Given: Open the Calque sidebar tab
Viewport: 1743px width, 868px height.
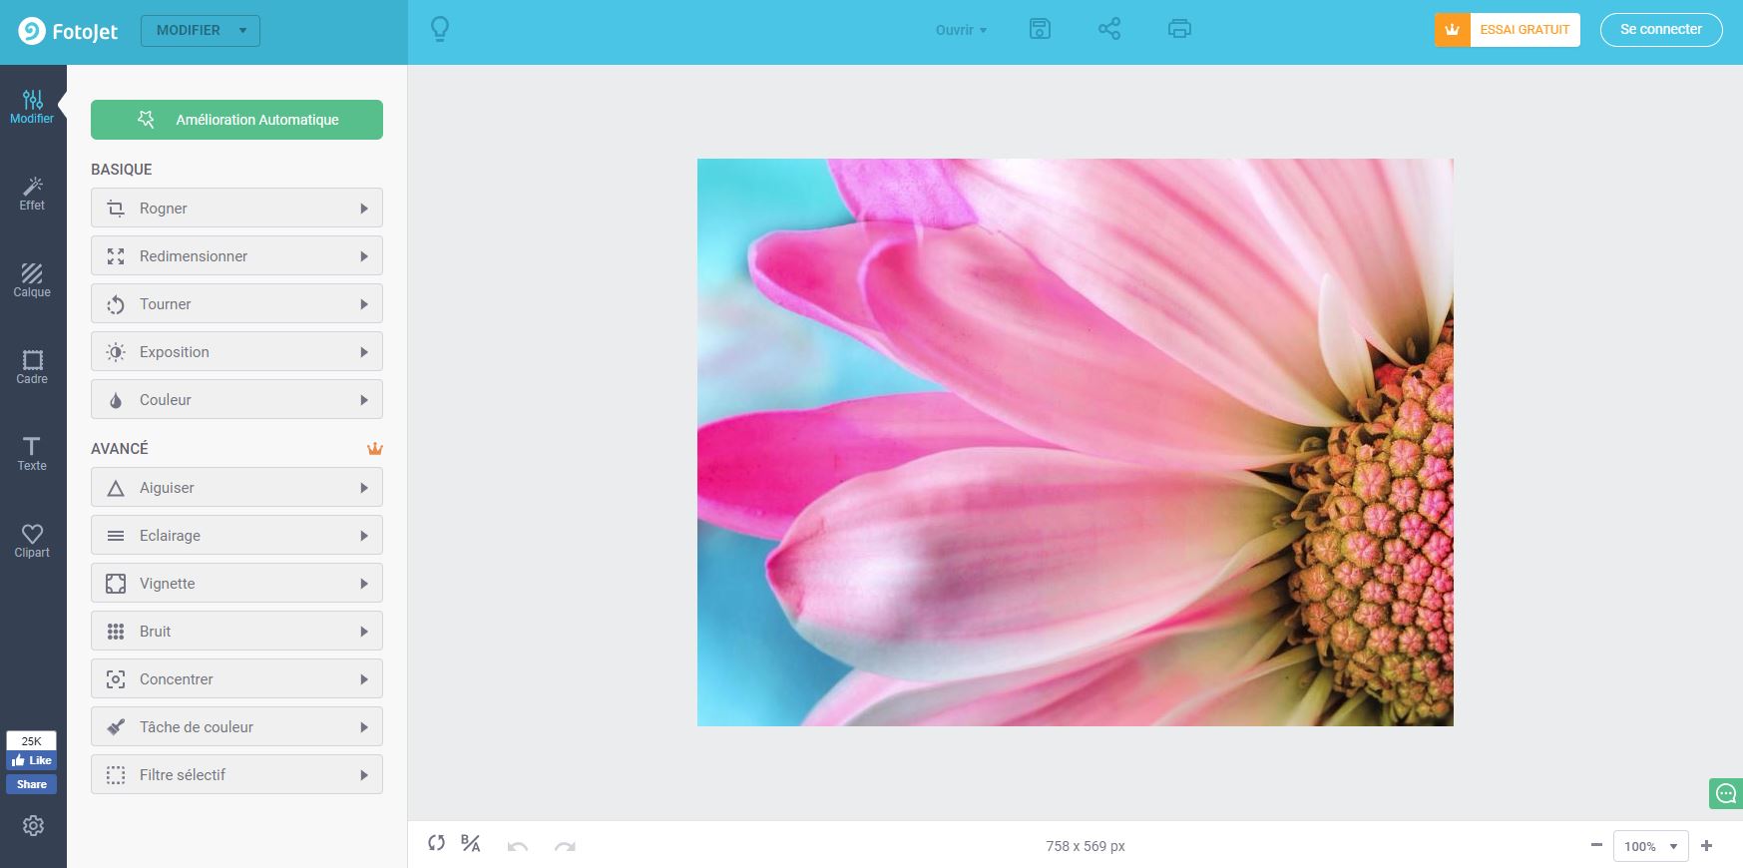Looking at the screenshot, I should click(32, 280).
